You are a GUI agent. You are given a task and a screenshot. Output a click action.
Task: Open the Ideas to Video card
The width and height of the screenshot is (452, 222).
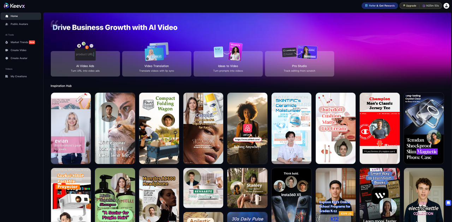click(x=228, y=64)
